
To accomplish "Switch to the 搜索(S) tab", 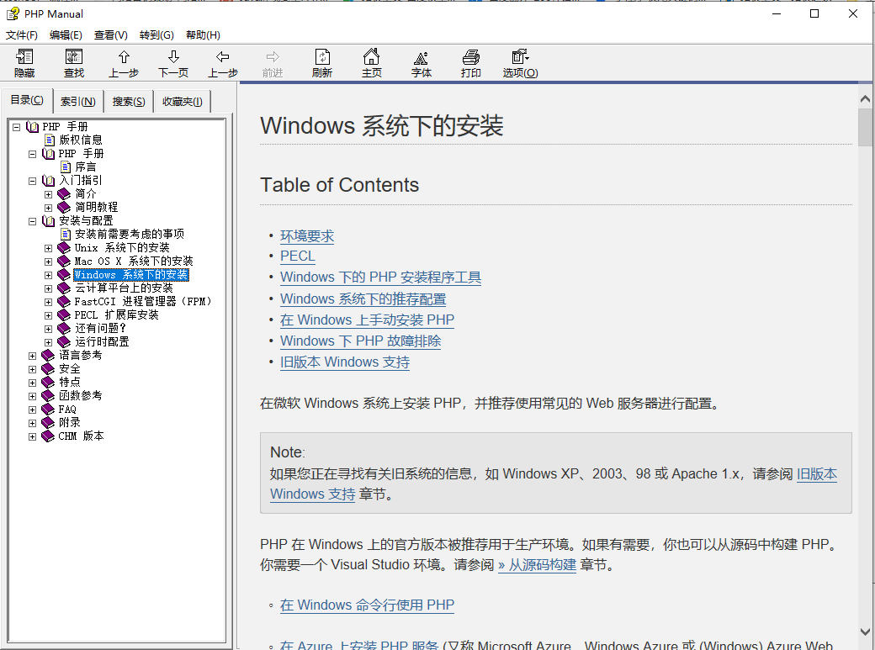I will tap(129, 102).
